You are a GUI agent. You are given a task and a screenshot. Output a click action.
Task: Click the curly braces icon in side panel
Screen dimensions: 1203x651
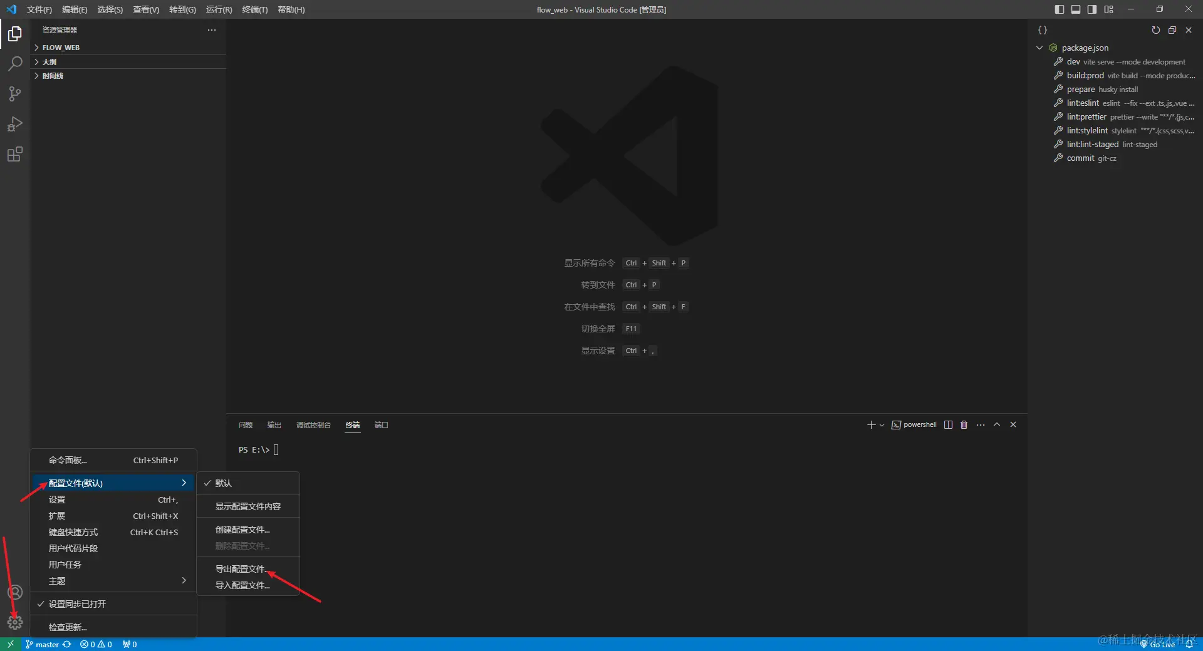tap(1043, 30)
